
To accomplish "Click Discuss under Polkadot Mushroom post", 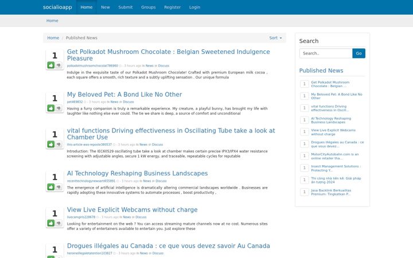I will (163, 66).
